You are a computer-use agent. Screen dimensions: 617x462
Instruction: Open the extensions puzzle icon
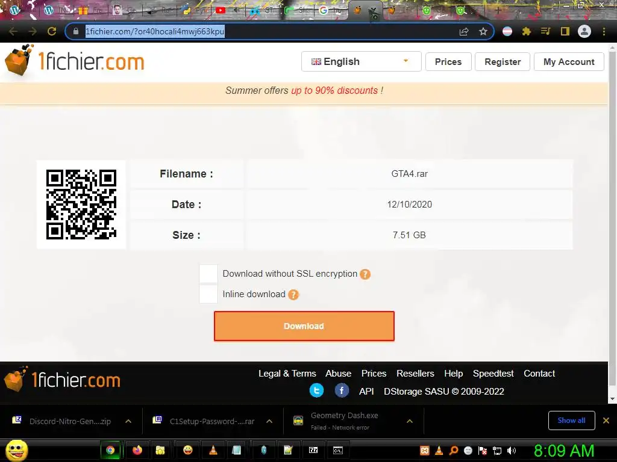(526, 31)
